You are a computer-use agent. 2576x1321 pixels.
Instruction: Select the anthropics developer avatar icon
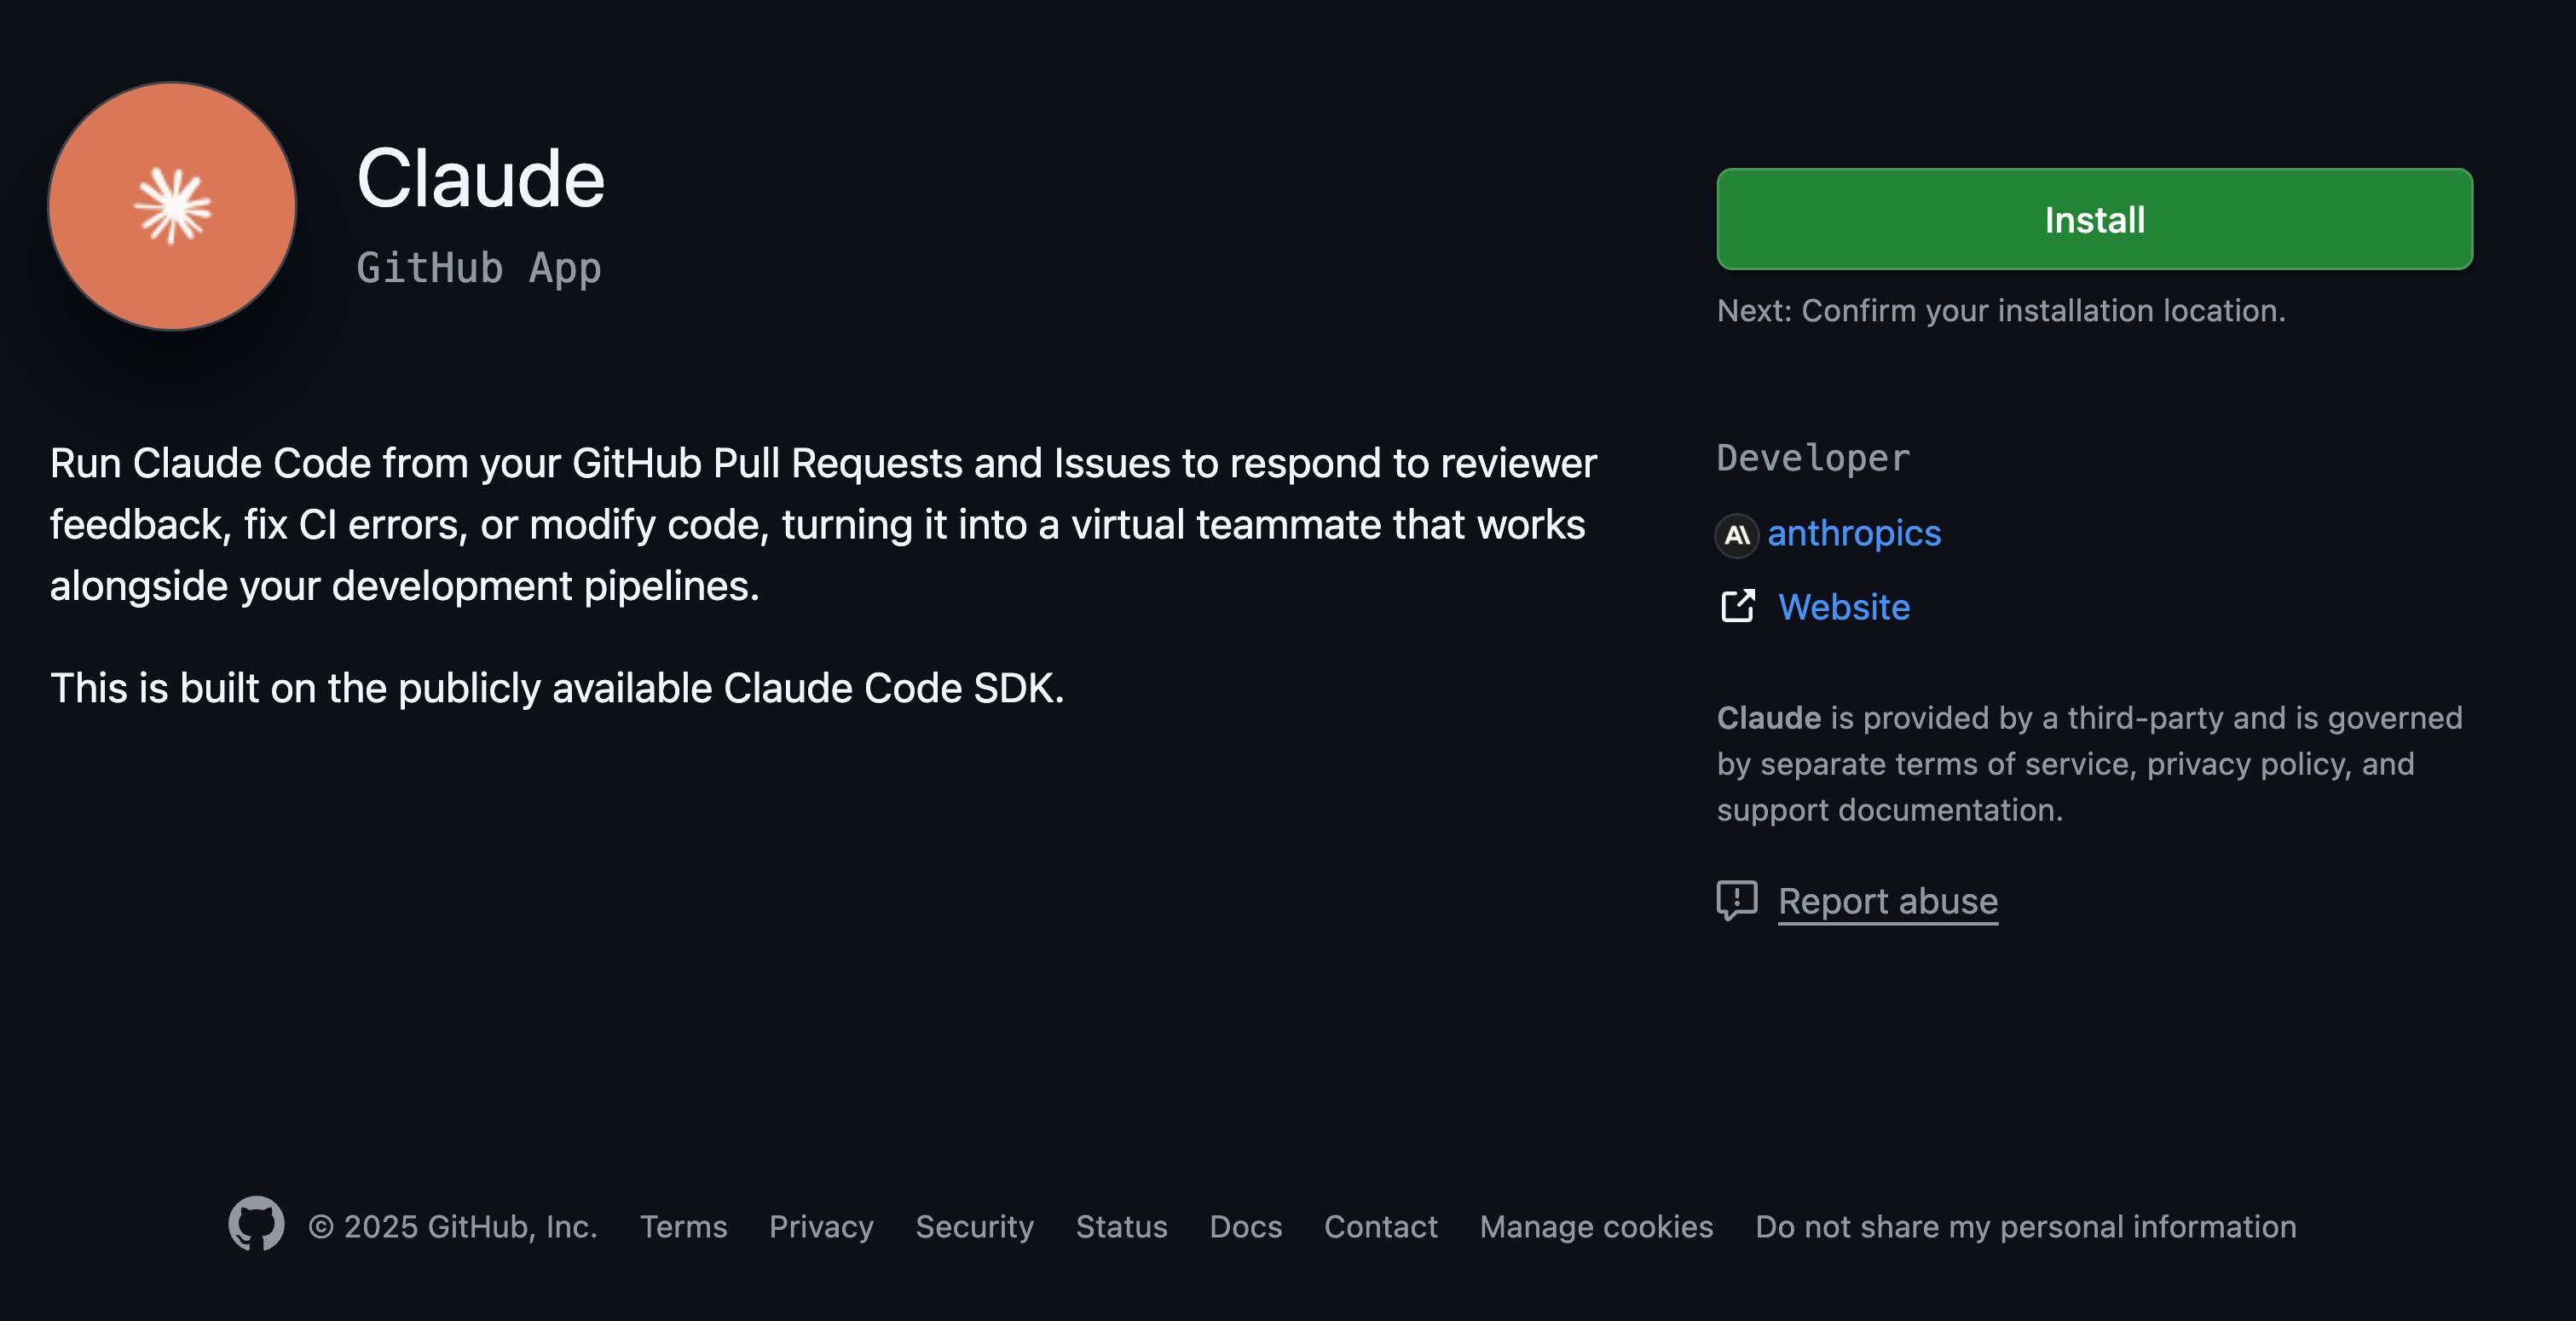coord(1737,535)
